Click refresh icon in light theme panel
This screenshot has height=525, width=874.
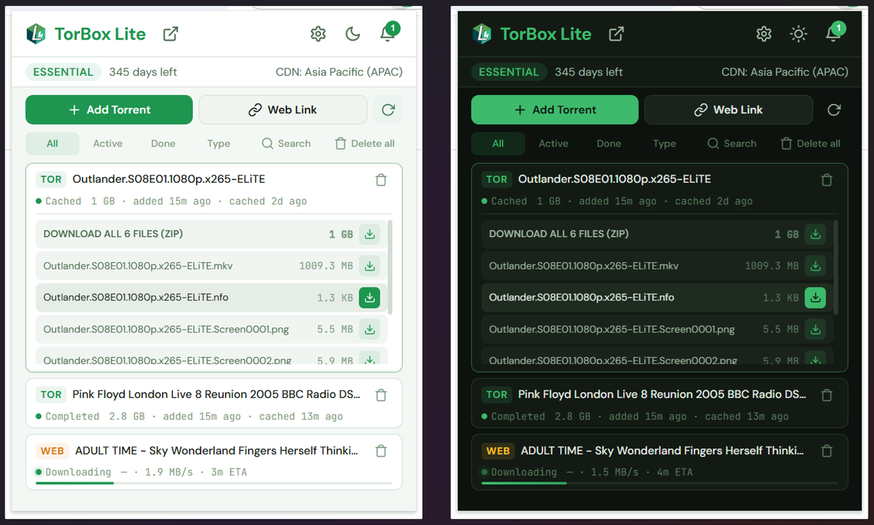[388, 110]
